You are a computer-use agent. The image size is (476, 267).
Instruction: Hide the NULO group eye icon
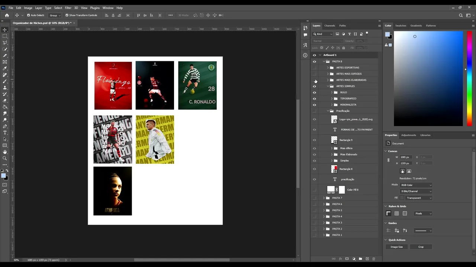coord(314,93)
